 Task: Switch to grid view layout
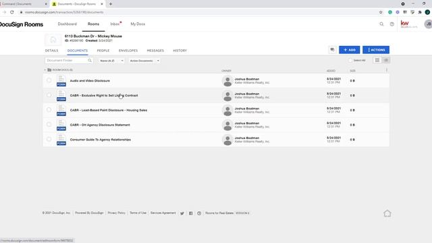pos(377,60)
